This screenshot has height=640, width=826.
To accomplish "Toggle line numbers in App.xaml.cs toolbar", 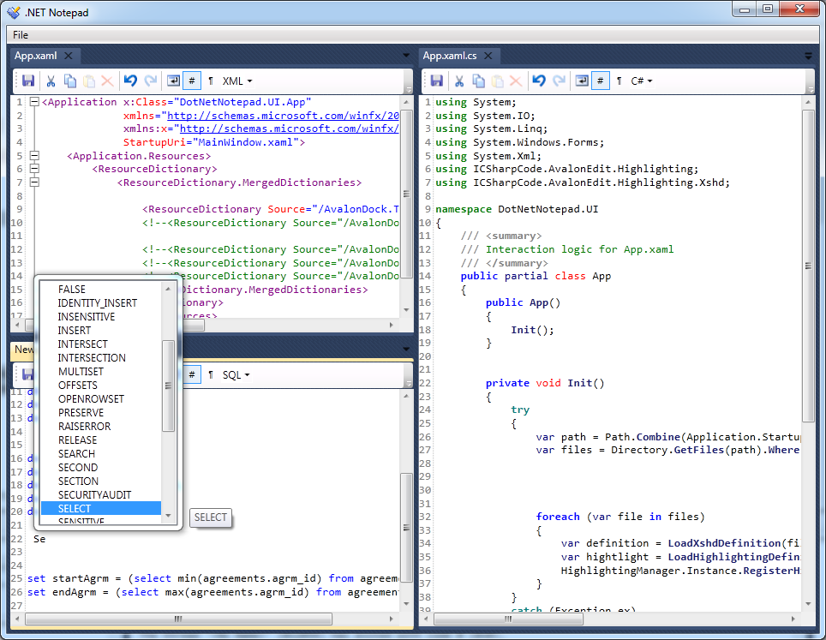I will pos(600,81).
